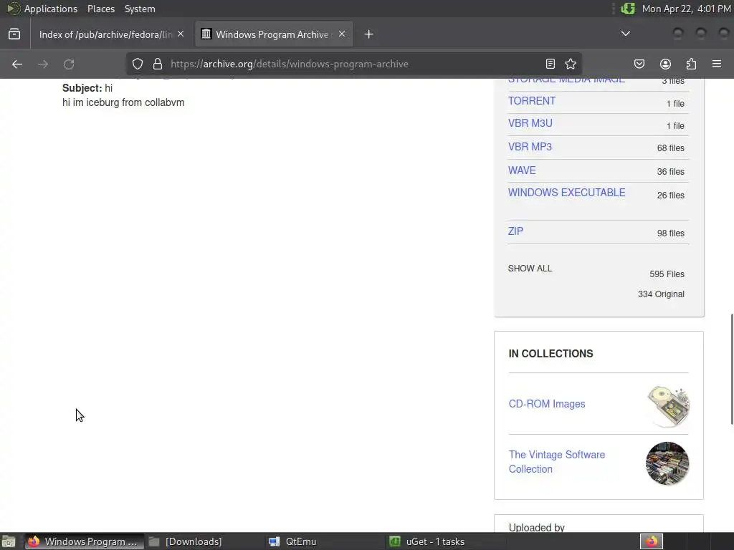The height and width of the screenshot is (550, 734).
Task: Click the 'hi im iceburg from collabvm' text
Action: coord(123,102)
